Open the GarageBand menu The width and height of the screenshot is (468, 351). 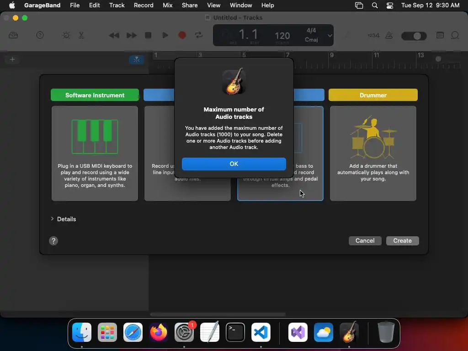[42, 5]
